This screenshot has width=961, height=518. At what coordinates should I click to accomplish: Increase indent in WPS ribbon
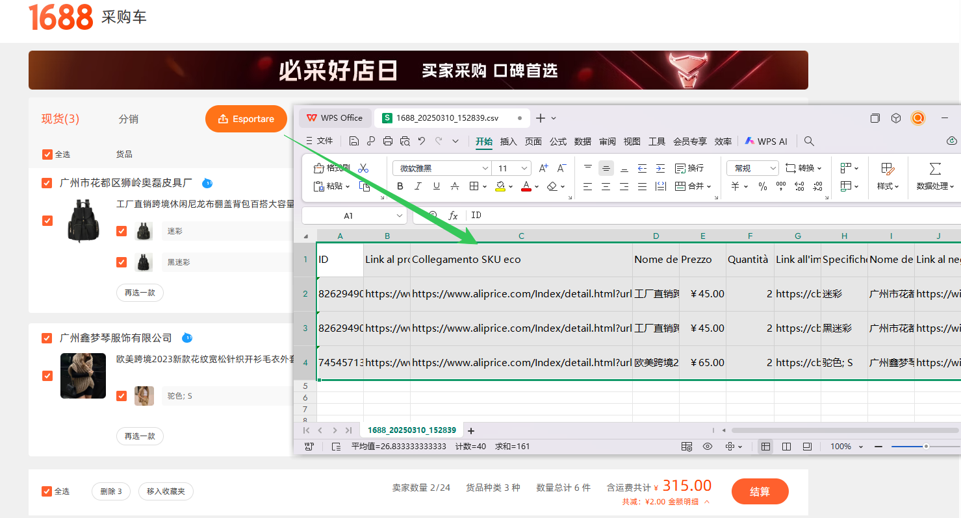[x=661, y=168]
